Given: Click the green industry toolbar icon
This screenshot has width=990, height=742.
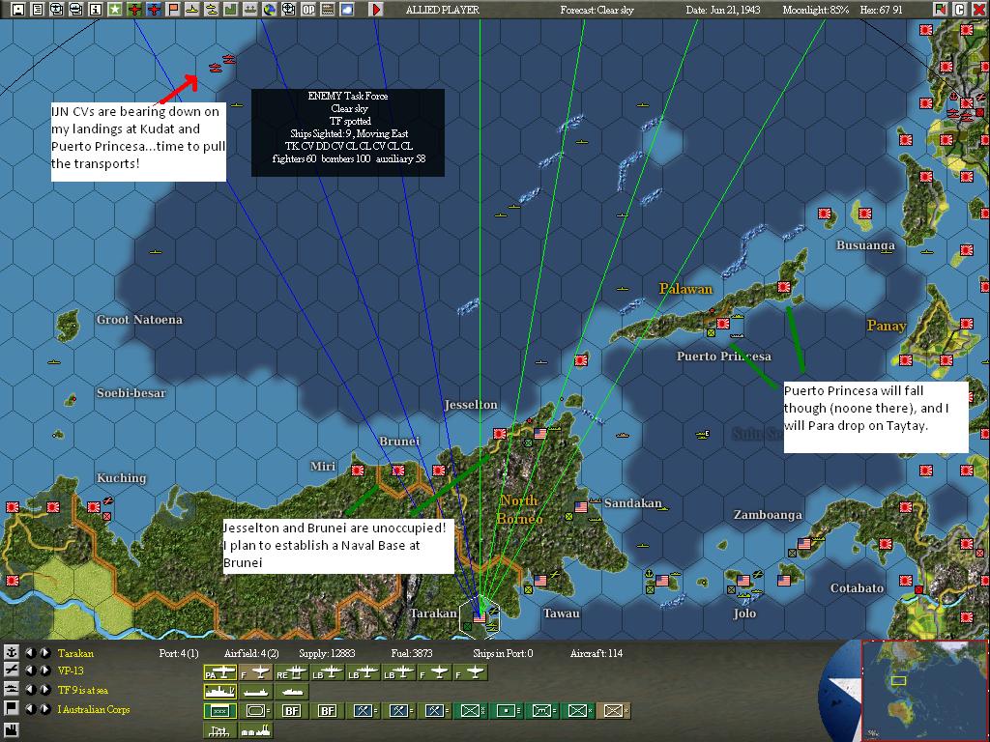Looking at the screenshot, I should pos(230,10).
